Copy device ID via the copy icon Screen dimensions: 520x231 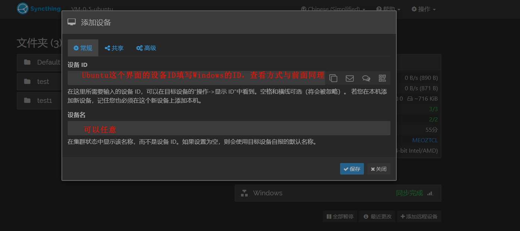coord(333,78)
